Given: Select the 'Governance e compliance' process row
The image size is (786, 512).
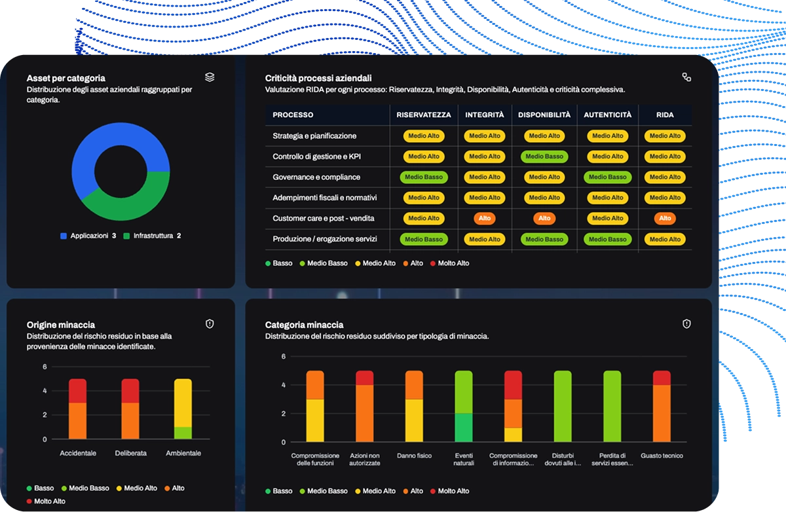Looking at the screenshot, I should point(478,177).
